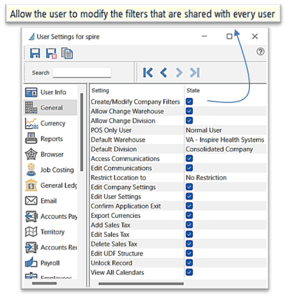287x297 pixels.
Task: Select the Reports section in sidebar
Action: tap(50, 139)
